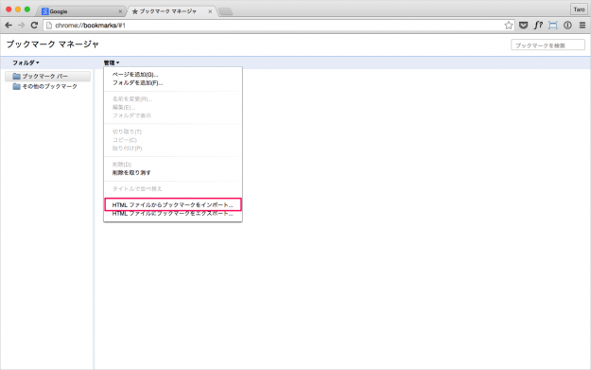This screenshot has width=591, height=370.
Task: Select ブックマーク バー folder in sidebar
Action: click(x=47, y=77)
